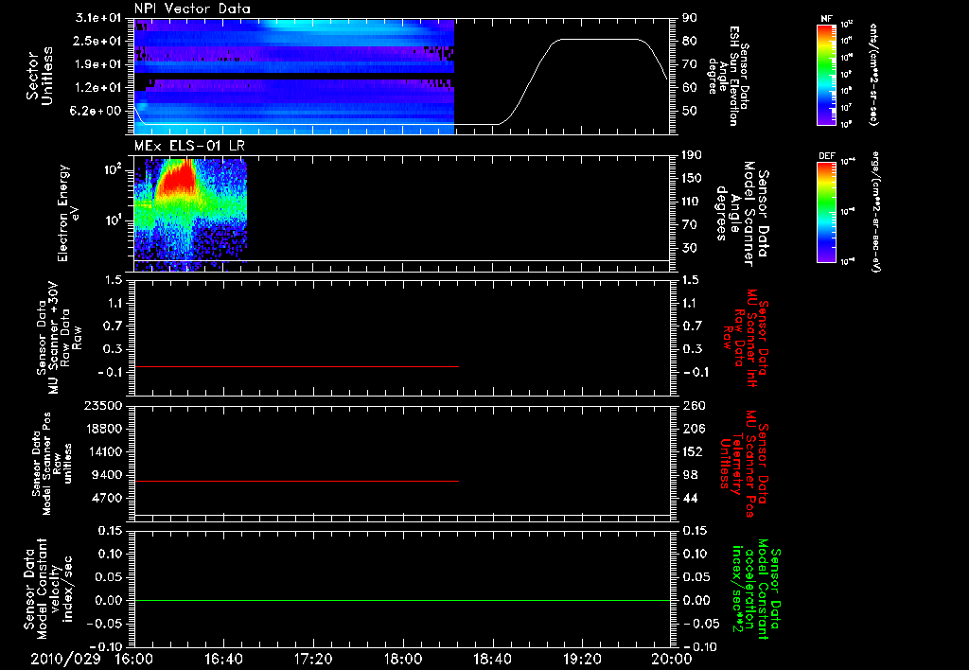The height and width of the screenshot is (670, 969).
Task: Click the "150" scanner angle tick value
Action: tap(690, 178)
